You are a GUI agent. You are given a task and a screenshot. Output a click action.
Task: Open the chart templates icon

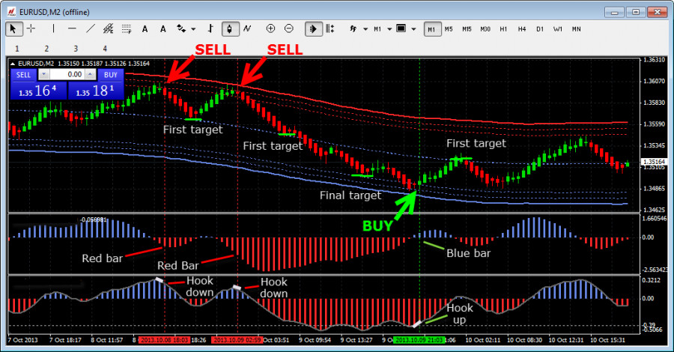pyautogui.click(x=401, y=28)
